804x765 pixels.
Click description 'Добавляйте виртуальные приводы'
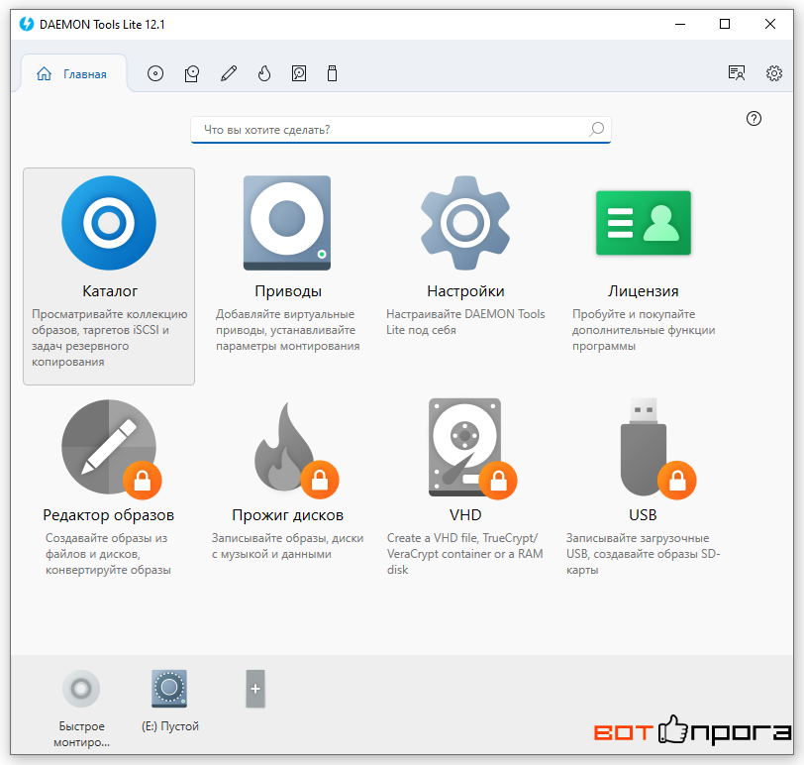click(287, 330)
